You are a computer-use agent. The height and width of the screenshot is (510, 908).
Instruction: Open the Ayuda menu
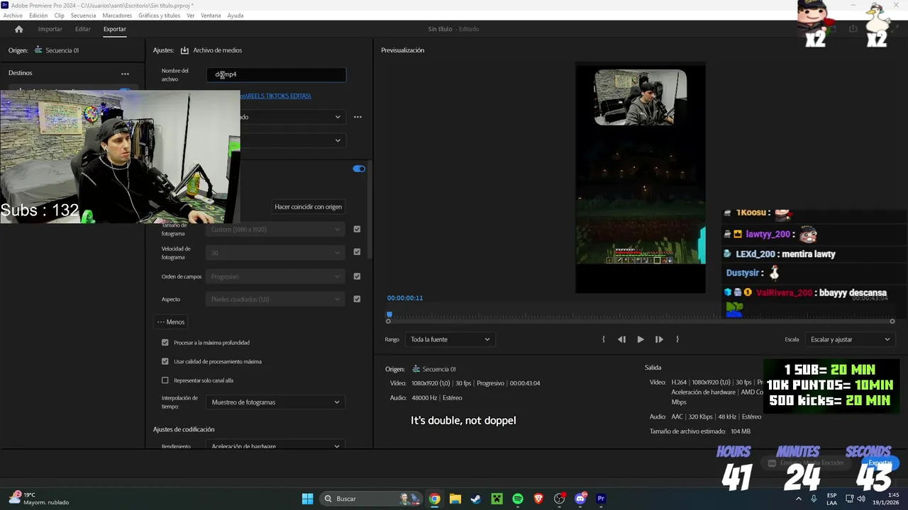(236, 16)
